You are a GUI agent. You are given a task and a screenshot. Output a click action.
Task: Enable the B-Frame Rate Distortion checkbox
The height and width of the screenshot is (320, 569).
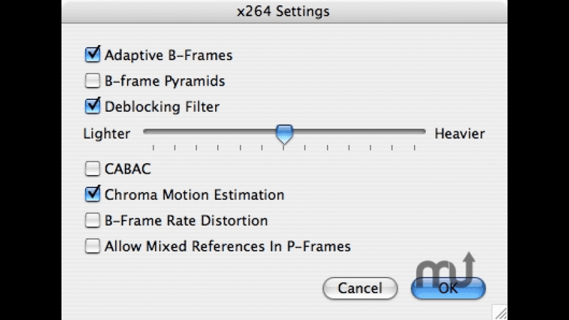click(x=92, y=220)
